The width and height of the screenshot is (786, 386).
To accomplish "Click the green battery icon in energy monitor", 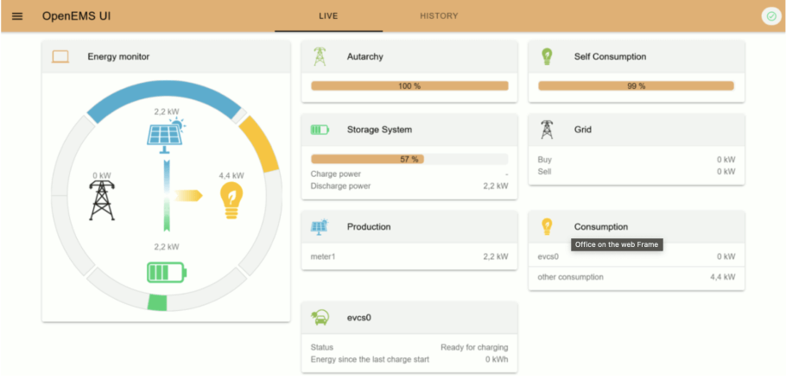I will pos(166,273).
